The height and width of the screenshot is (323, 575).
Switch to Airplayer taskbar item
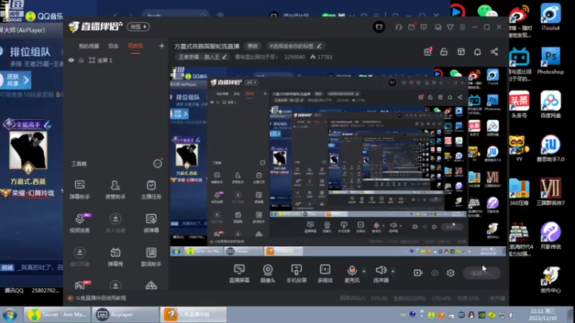pos(125,314)
